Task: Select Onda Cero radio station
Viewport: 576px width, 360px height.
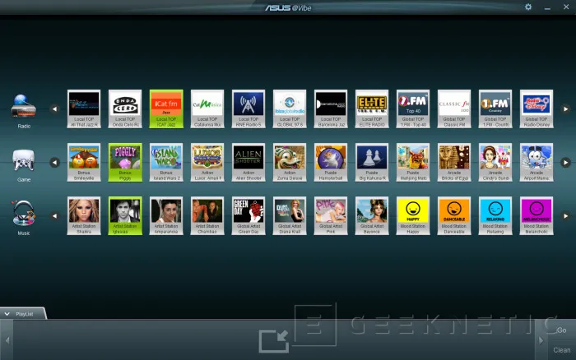Action: click(125, 109)
